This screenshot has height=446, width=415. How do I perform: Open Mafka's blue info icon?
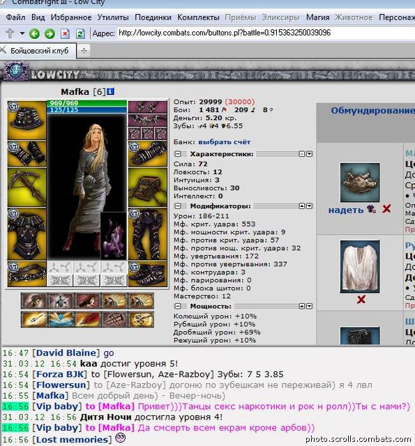(110, 91)
